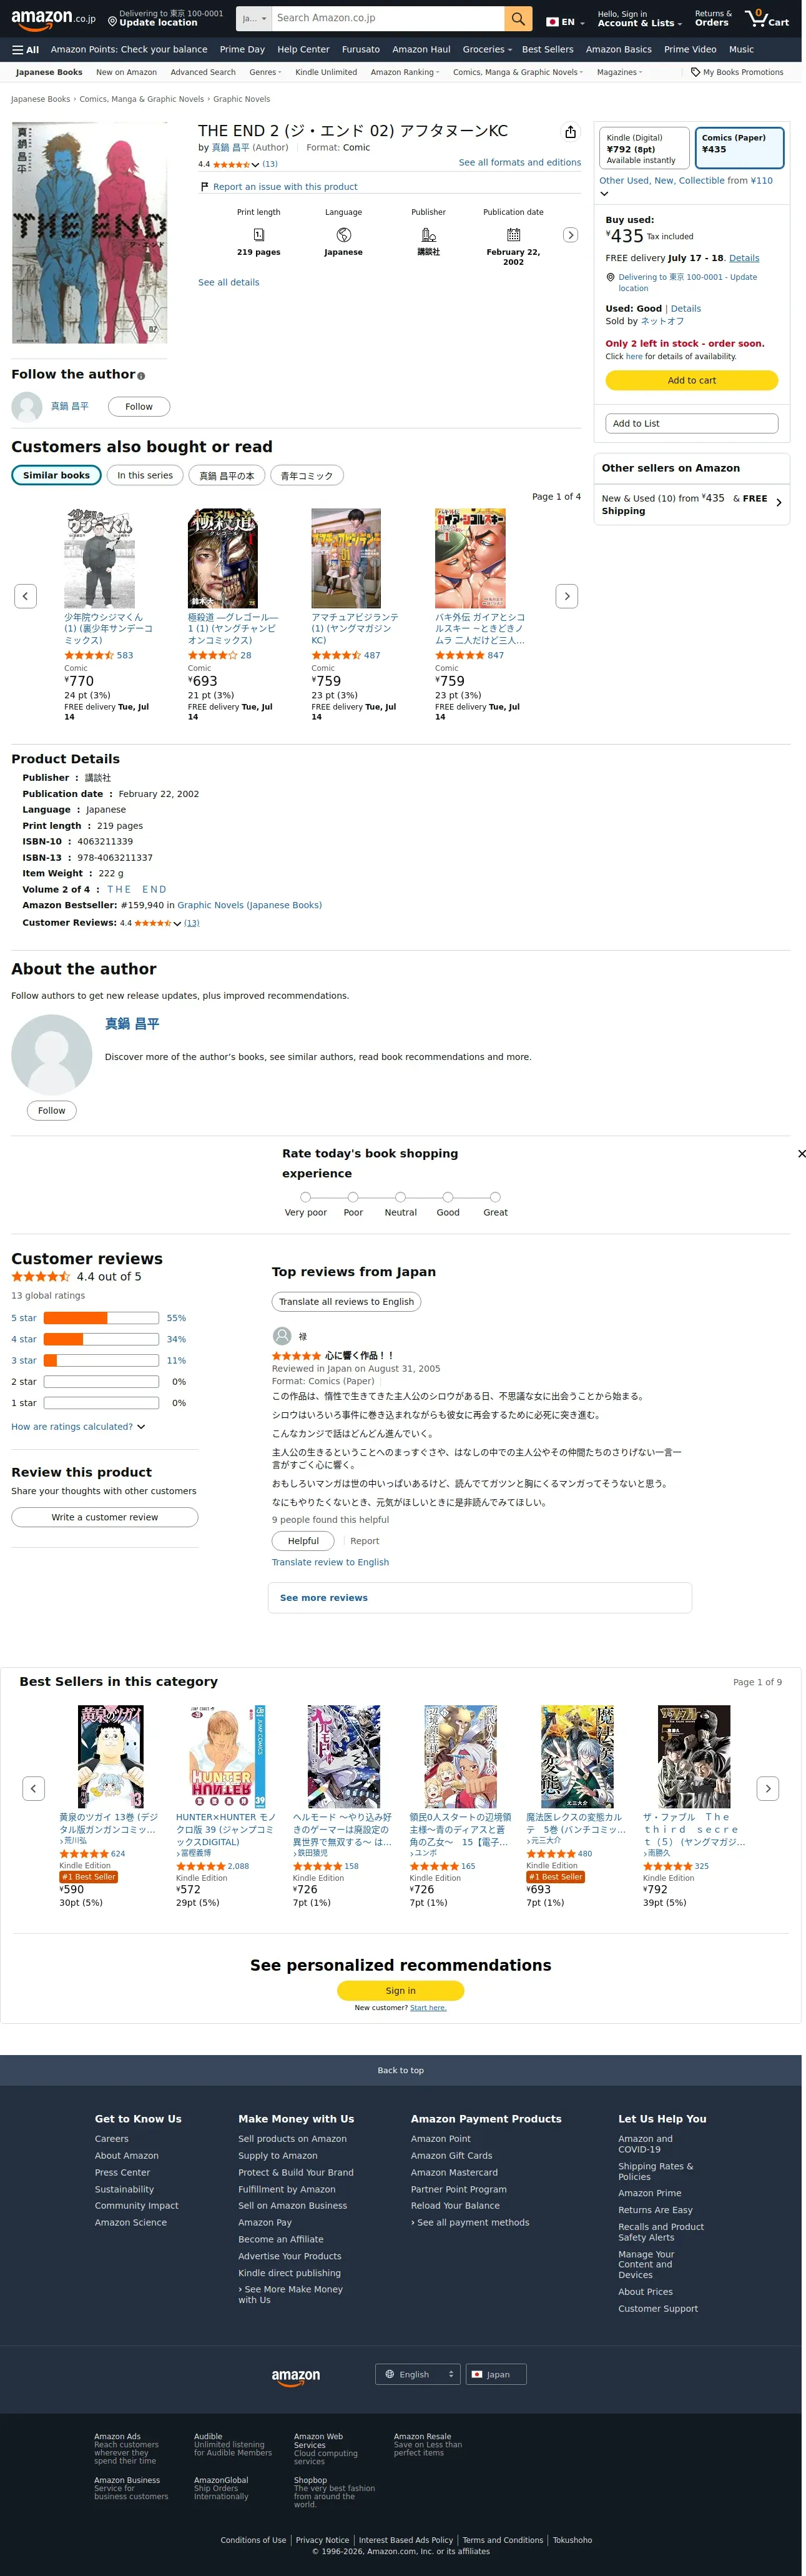Select Good rating option

point(448,1197)
